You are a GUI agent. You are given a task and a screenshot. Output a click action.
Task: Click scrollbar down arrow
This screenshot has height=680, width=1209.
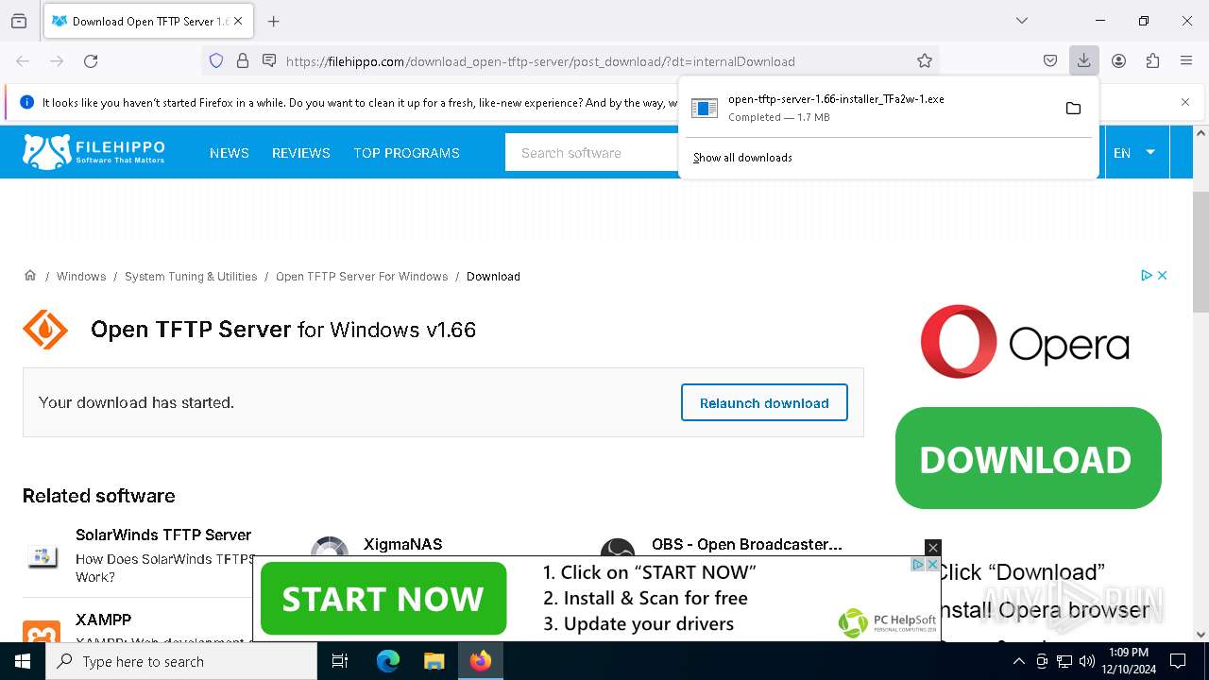pos(1200,635)
